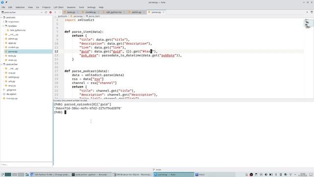
Task: Switch to the tests.py tab
Action: tap(71, 12)
